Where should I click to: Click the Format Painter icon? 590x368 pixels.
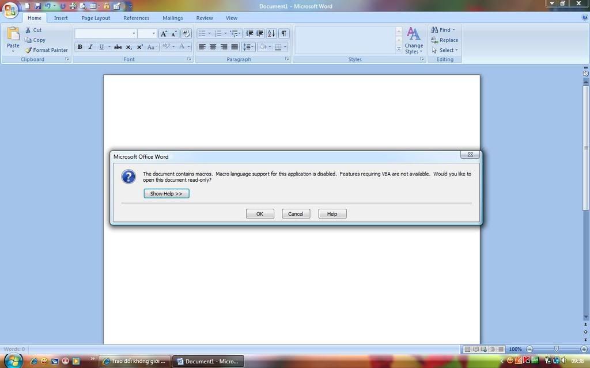(x=28, y=50)
